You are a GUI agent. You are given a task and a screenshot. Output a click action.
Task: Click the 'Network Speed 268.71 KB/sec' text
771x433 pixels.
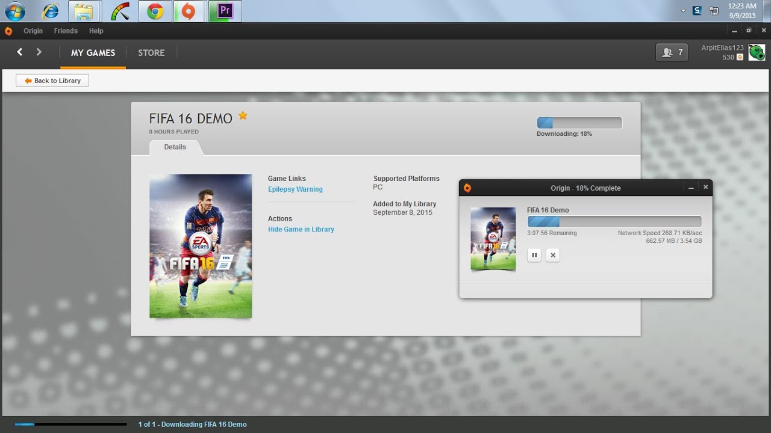click(660, 233)
